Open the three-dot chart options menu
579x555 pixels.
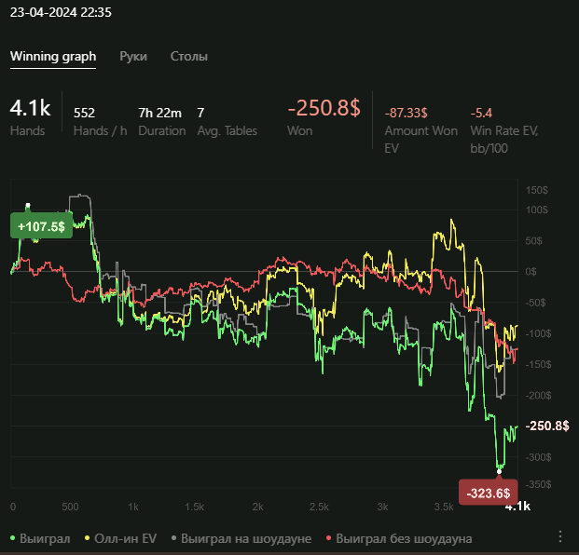coord(560,536)
